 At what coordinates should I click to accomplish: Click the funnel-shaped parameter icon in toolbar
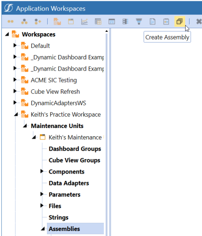click(x=139, y=21)
